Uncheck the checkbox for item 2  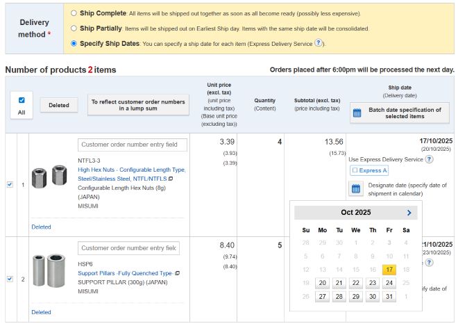click(10, 279)
